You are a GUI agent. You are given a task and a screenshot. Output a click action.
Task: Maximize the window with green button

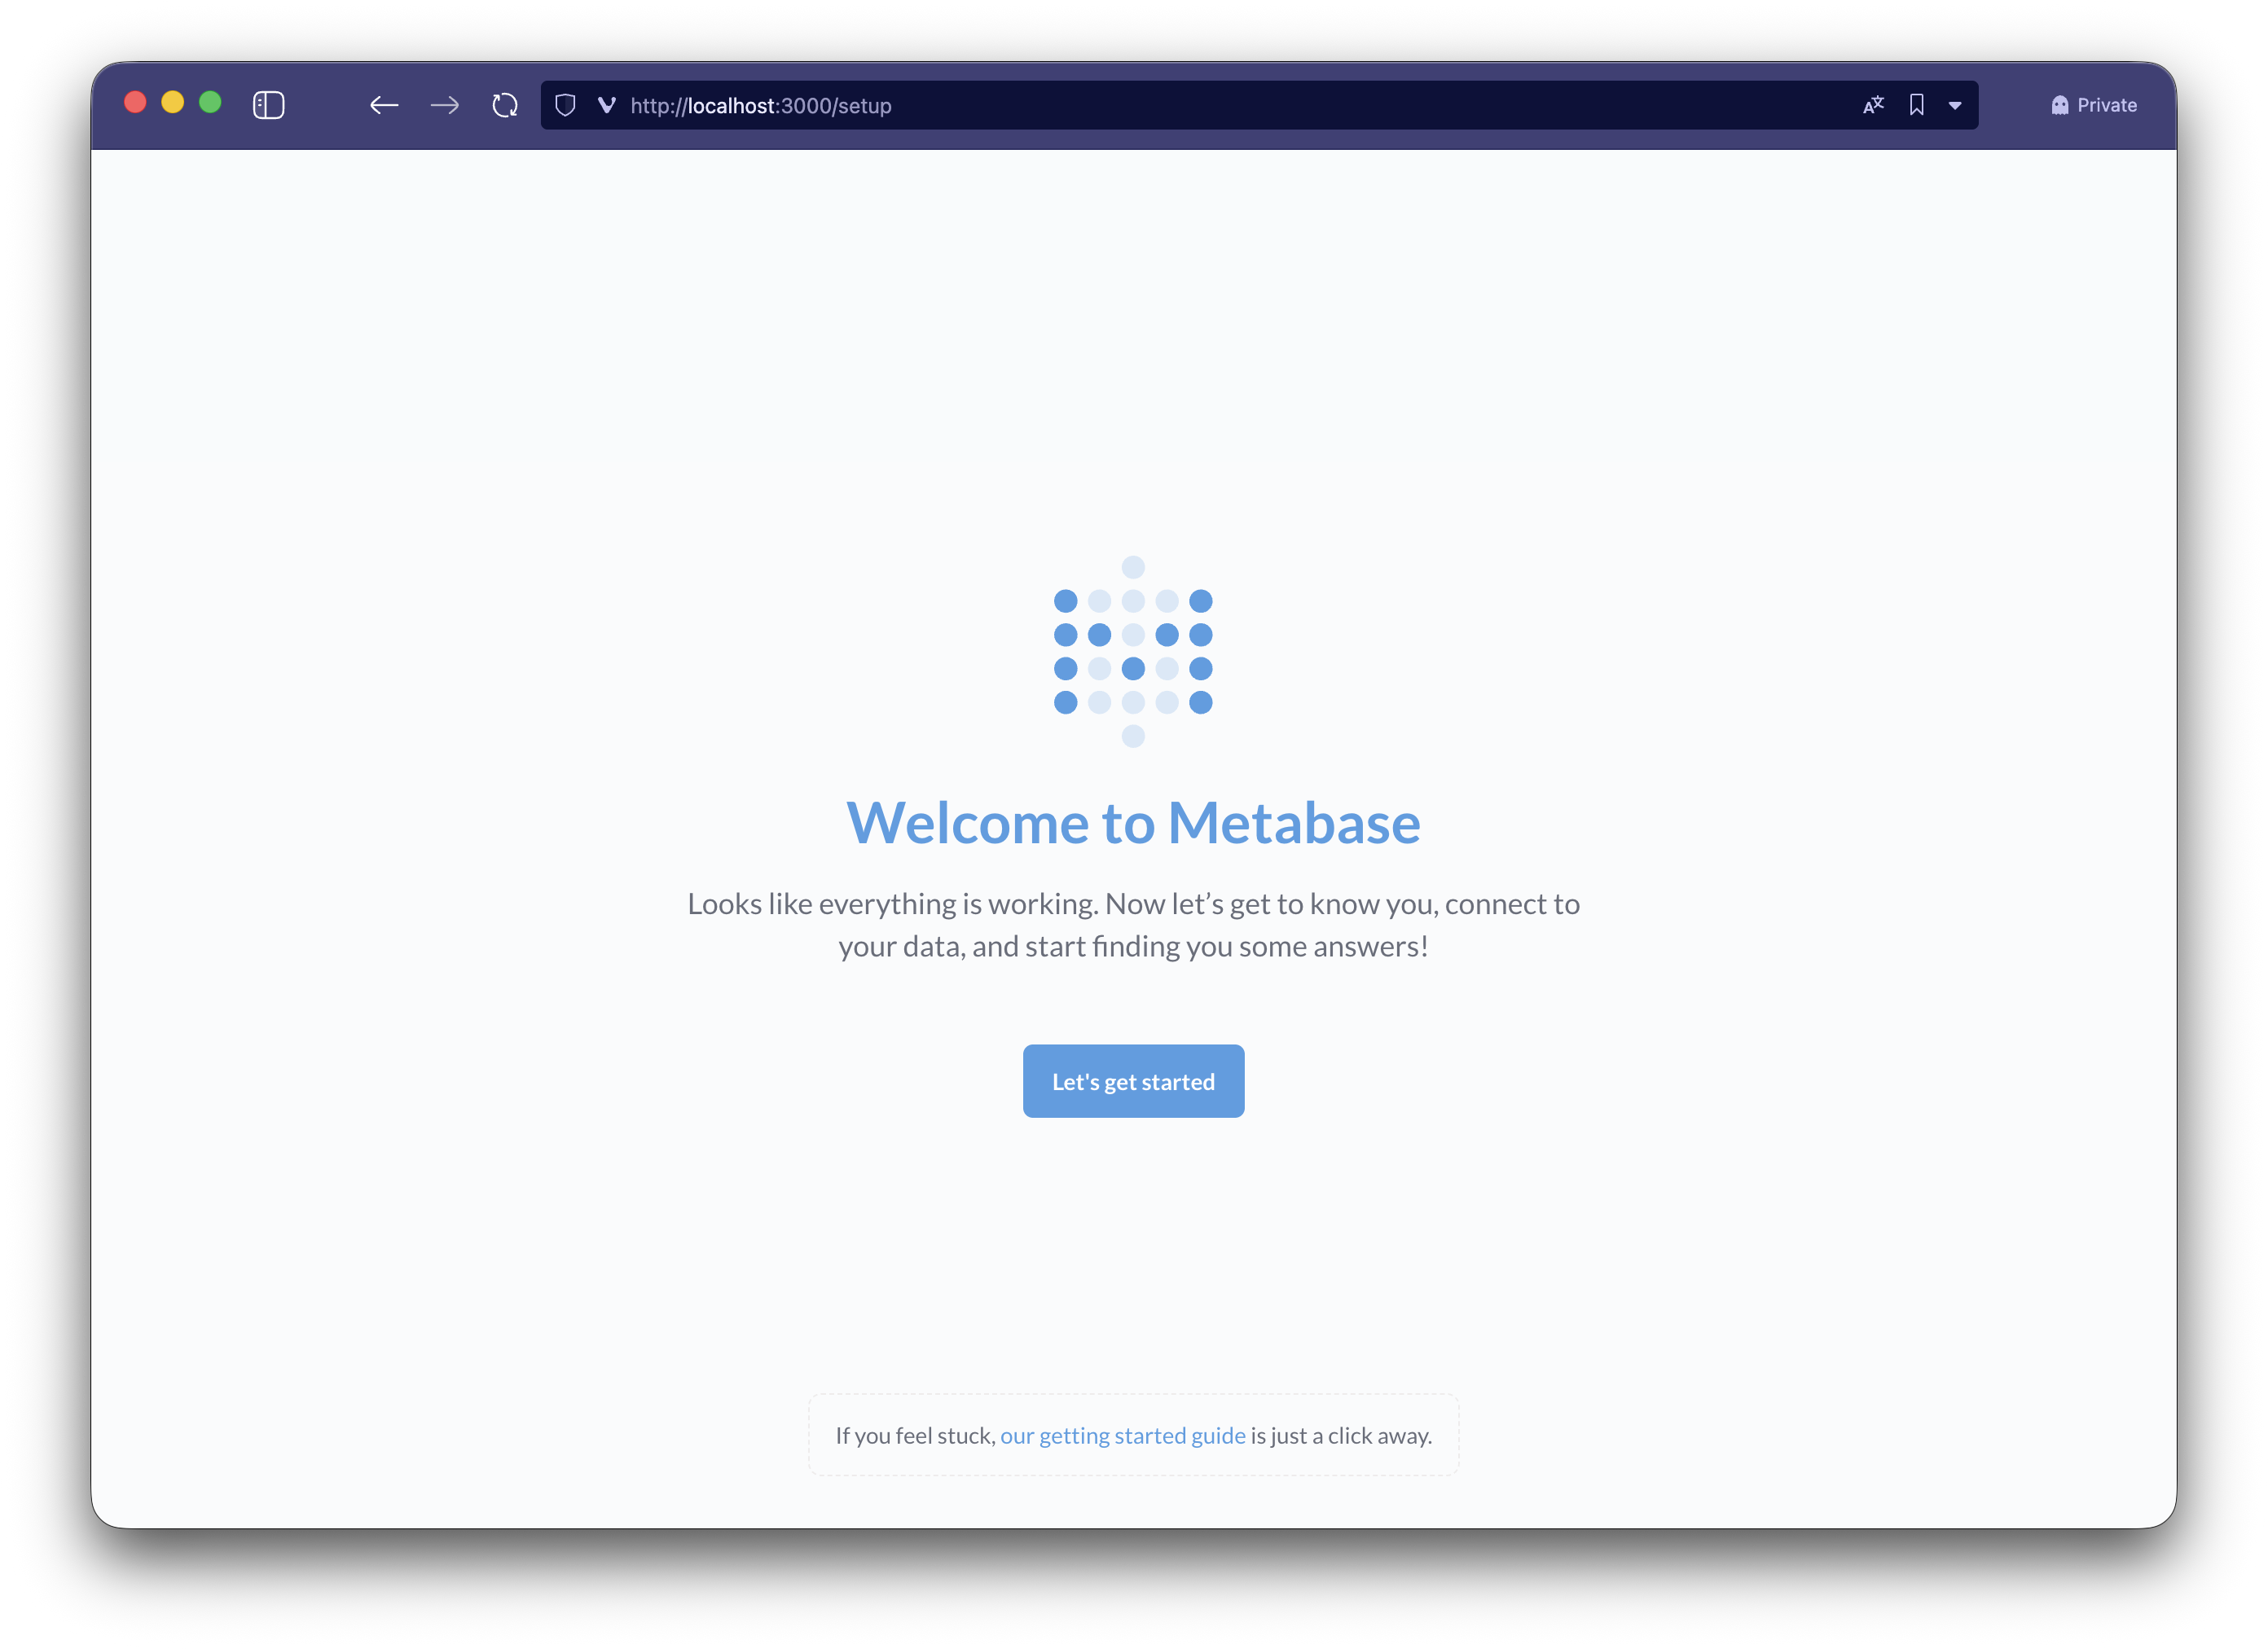click(210, 102)
